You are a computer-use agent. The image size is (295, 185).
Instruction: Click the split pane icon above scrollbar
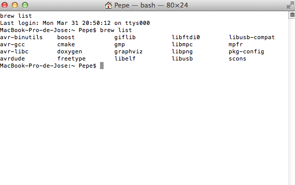tap(292, 15)
